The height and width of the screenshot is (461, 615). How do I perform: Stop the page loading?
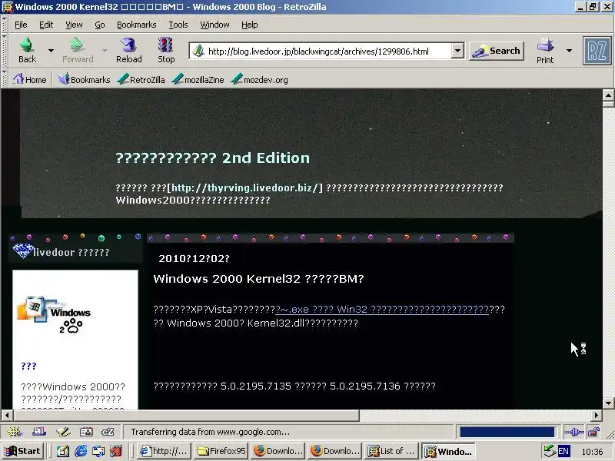pos(166,50)
